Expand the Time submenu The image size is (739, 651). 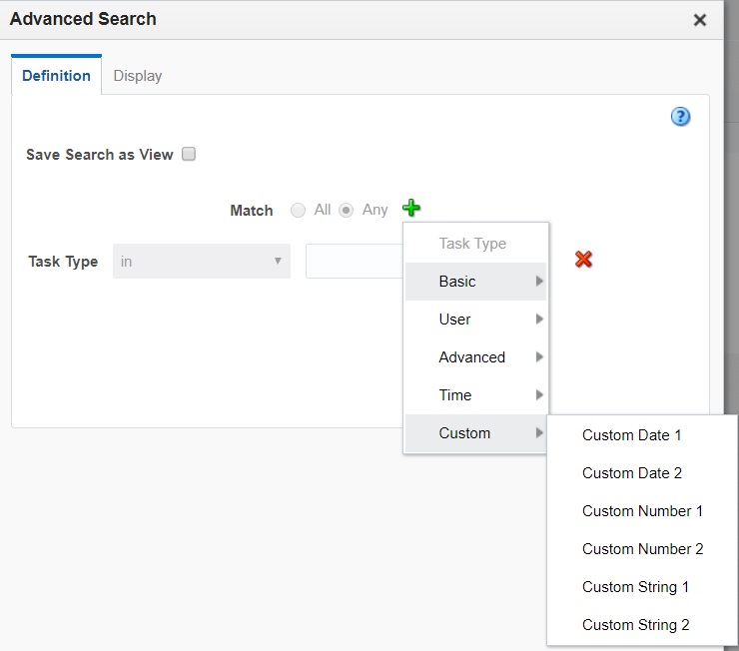475,395
